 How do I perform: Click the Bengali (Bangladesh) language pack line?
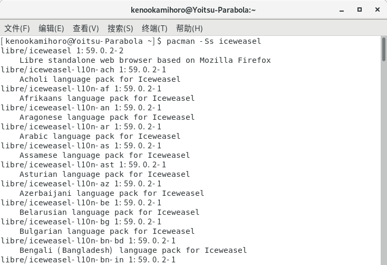pyautogui.click(x=133, y=250)
